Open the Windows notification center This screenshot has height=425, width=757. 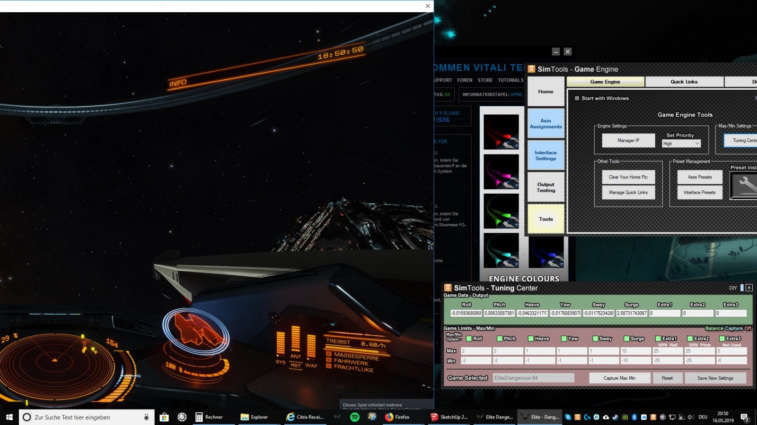745,417
